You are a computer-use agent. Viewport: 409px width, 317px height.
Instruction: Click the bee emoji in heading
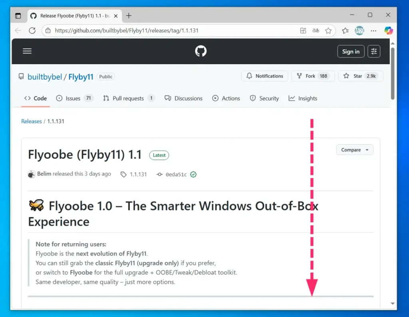(36, 205)
